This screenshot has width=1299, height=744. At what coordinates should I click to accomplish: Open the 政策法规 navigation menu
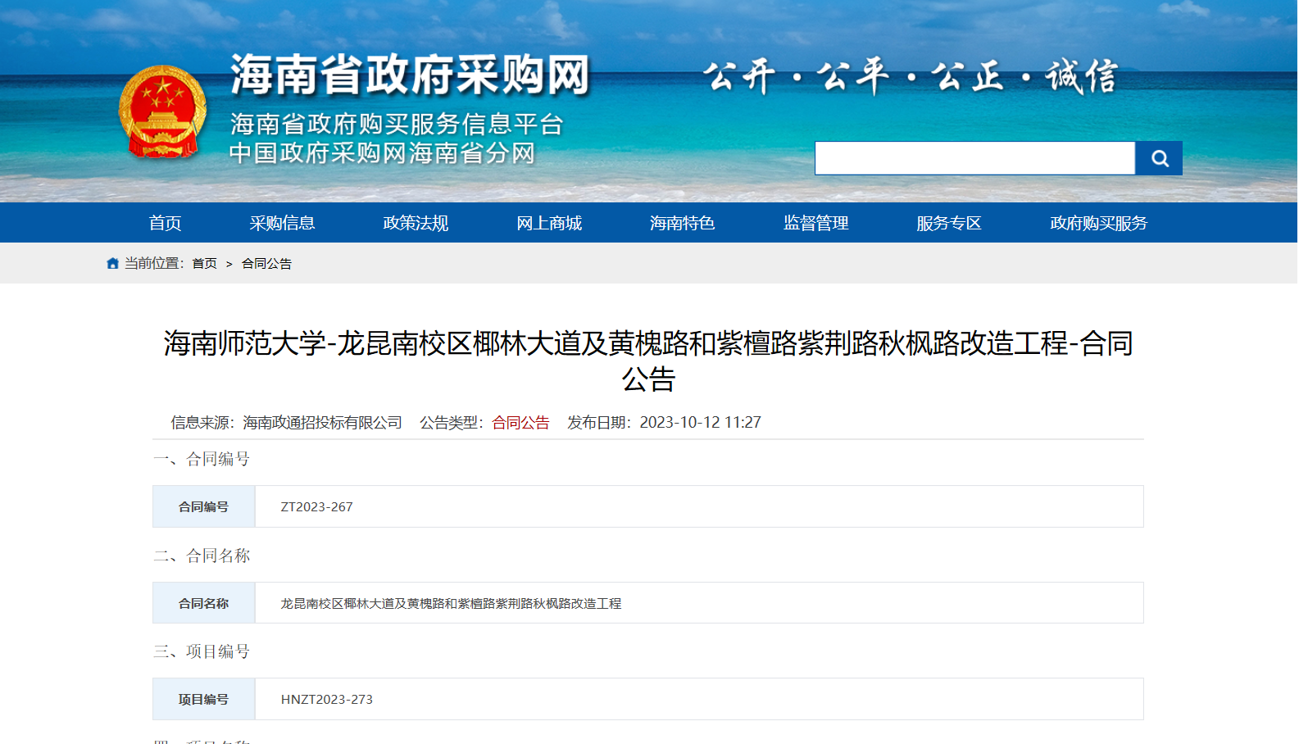416,223
